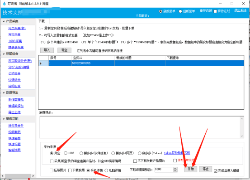The image size is (250, 180).
Task: Select 淘宝 as platform source
Action: 55,153
